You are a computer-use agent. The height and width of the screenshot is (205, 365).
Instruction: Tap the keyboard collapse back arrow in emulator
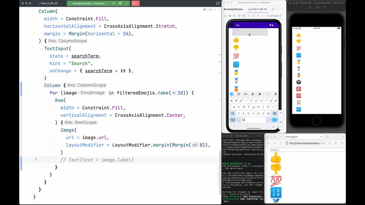point(232,94)
